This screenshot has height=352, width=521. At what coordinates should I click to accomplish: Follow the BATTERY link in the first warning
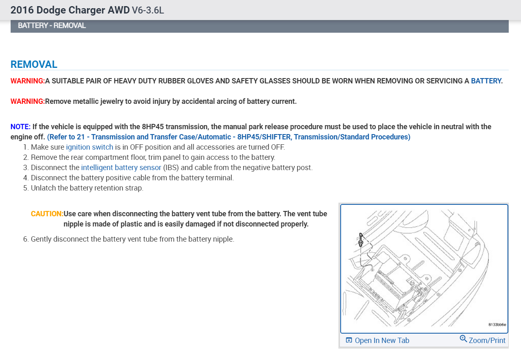point(486,81)
